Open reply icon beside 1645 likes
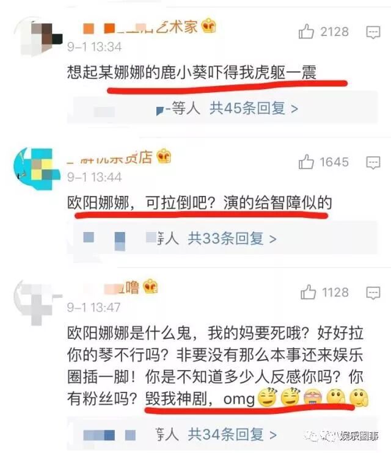This screenshot has height=453, width=391. (373, 162)
